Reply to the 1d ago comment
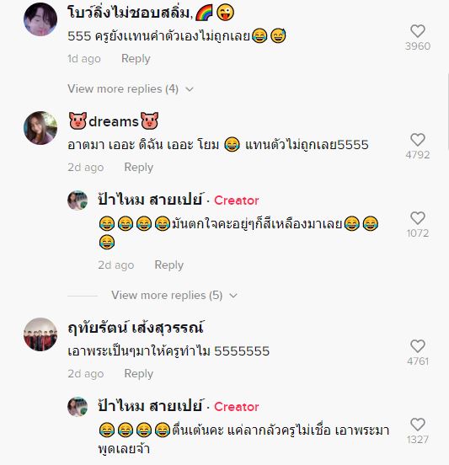The image size is (449, 465). tap(136, 58)
